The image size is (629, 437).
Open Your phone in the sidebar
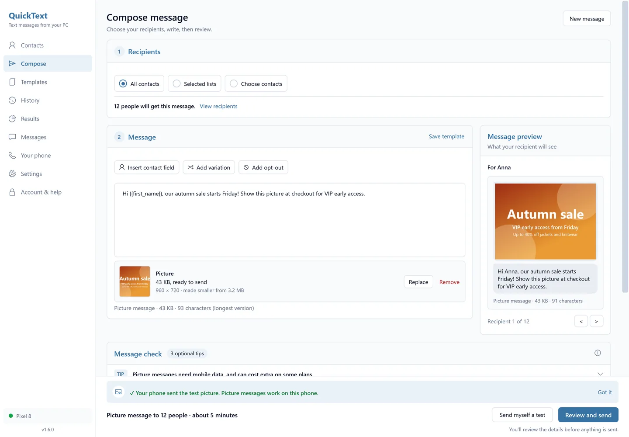coord(48,156)
